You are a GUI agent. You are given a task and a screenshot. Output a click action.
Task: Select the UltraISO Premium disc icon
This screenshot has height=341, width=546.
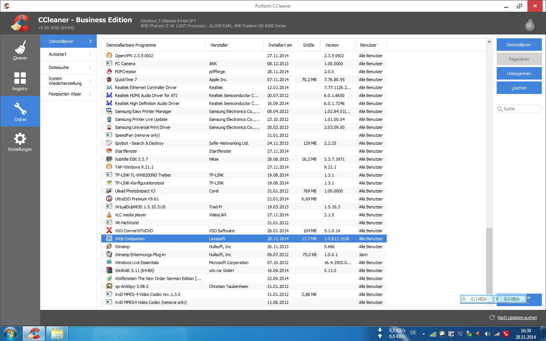point(109,199)
